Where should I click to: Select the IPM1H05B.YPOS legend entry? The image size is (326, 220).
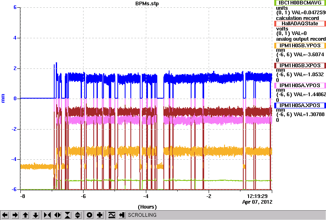[300, 46]
